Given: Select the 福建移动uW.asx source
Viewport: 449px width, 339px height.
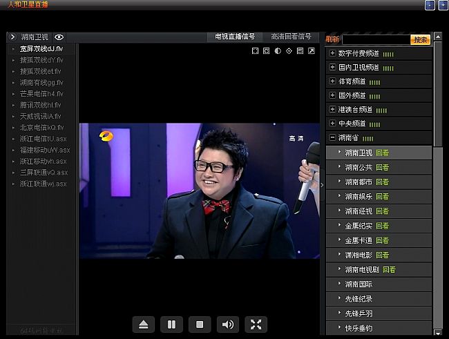Looking at the screenshot, I should (45, 150).
